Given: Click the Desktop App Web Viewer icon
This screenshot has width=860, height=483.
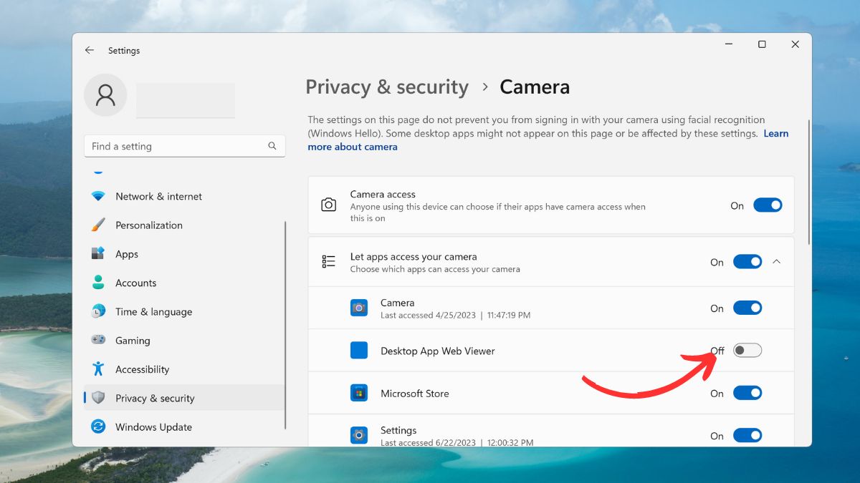Looking at the screenshot, I should [x=359, y=351].
